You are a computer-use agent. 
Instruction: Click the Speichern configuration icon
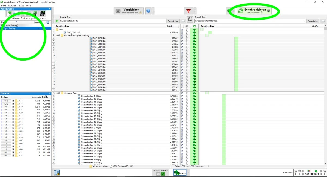[25, 14]
